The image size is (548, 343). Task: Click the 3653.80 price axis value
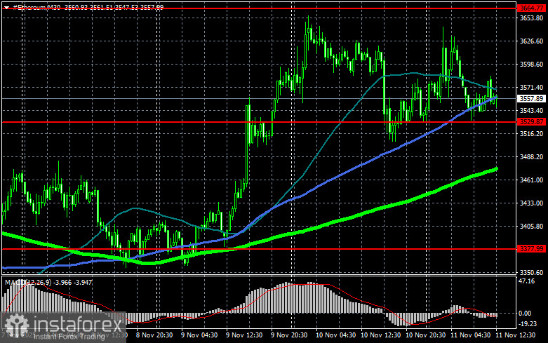[531, 18]
